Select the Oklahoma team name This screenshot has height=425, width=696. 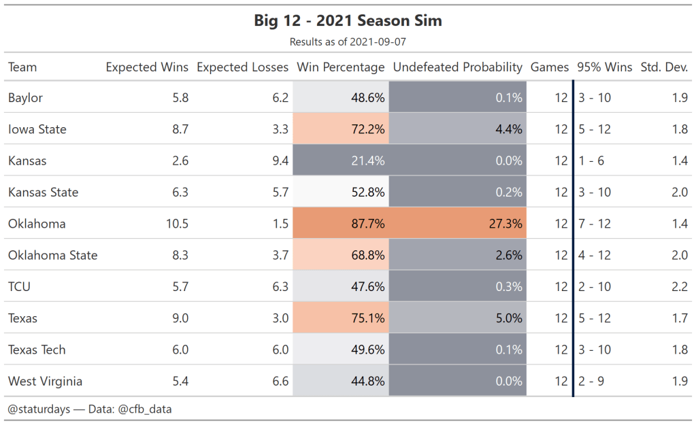click(x=37, y=224)
